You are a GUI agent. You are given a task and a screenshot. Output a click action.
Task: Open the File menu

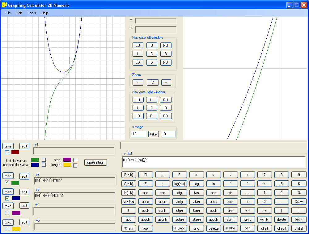pyautogui.click(x=8, y=13)
